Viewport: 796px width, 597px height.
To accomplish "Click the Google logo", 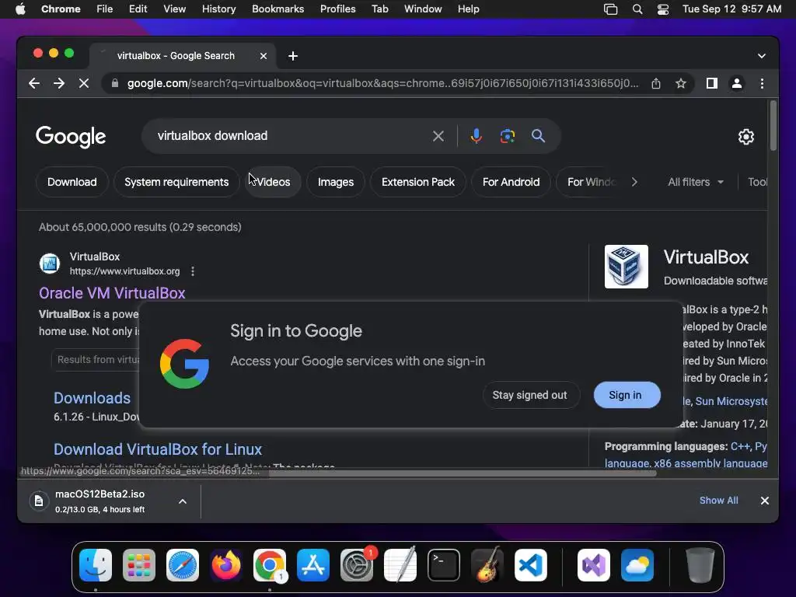I will tap(71, 137).
